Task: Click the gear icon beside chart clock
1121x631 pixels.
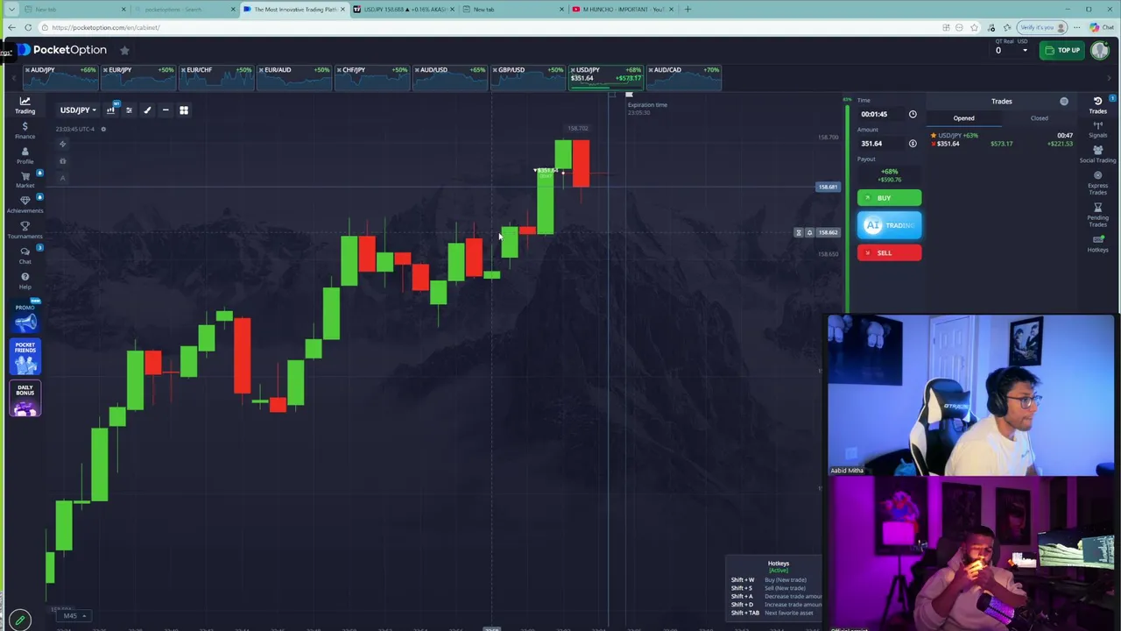Action: [x=102, y=129]
